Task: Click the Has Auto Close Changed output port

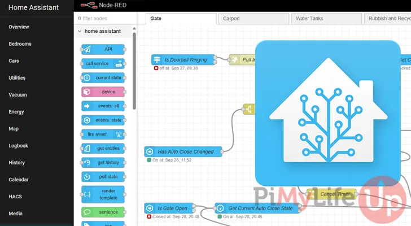Action: click(x=222, y=151)
